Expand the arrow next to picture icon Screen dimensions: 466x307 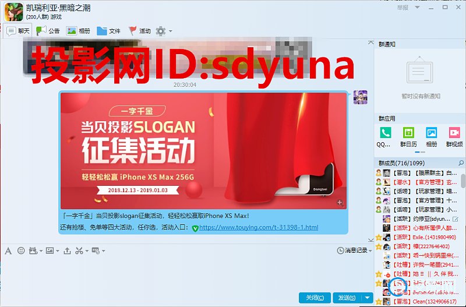tap(57, 251)
